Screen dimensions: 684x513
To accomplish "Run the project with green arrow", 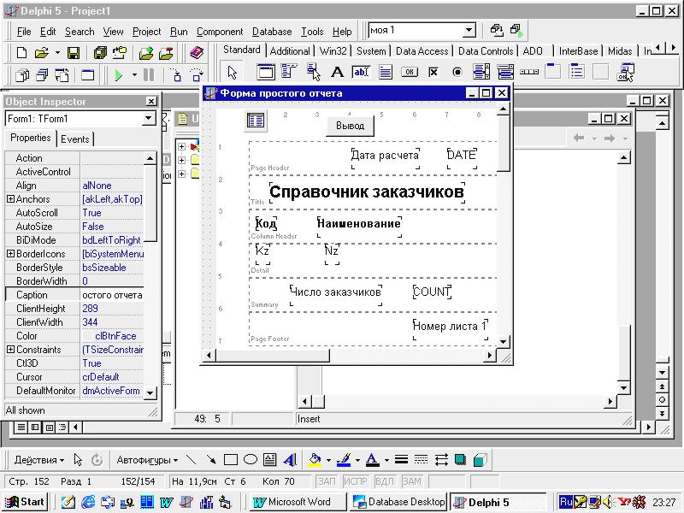I will (119, 75).
